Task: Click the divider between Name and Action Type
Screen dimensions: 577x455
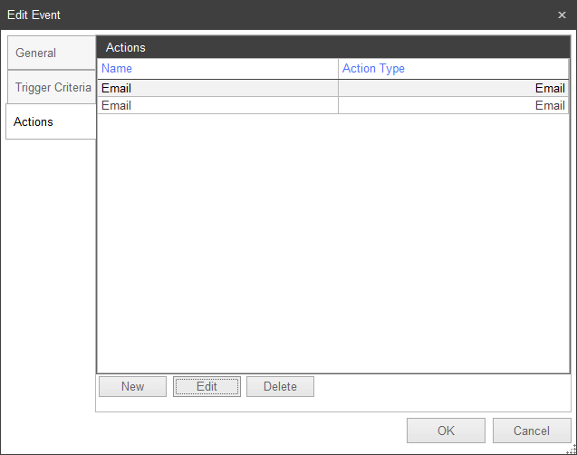Action: 339,69
